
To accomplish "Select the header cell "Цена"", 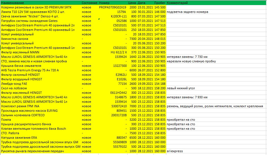I will click(132, 3).
